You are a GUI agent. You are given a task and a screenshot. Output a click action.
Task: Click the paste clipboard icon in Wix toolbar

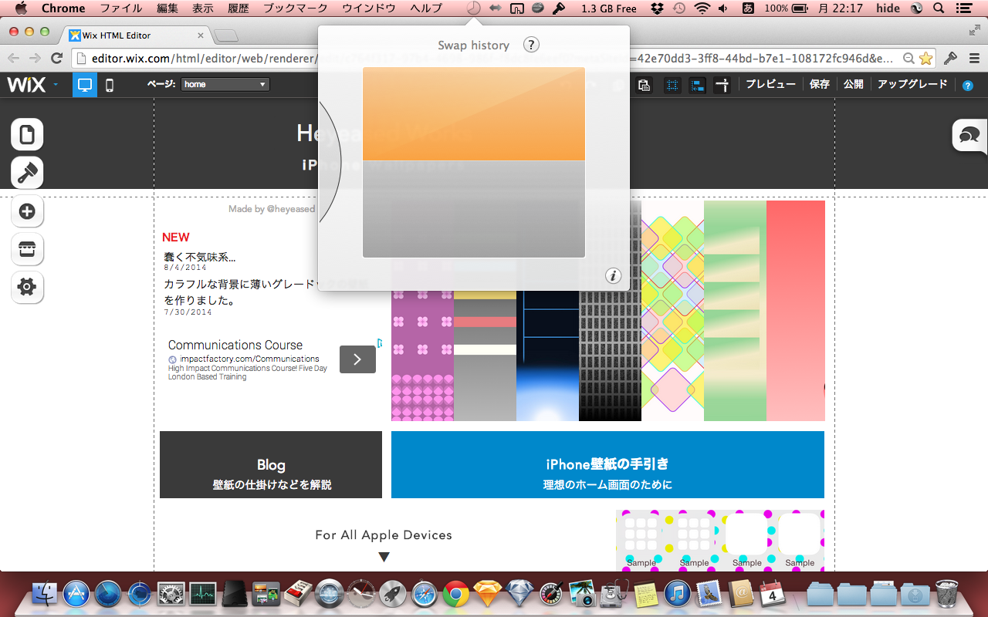tap(644, 86)
